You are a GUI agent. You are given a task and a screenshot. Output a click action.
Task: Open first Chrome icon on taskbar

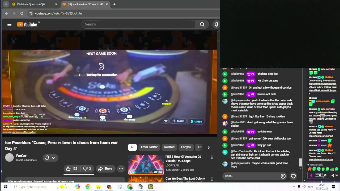(88, 187)
